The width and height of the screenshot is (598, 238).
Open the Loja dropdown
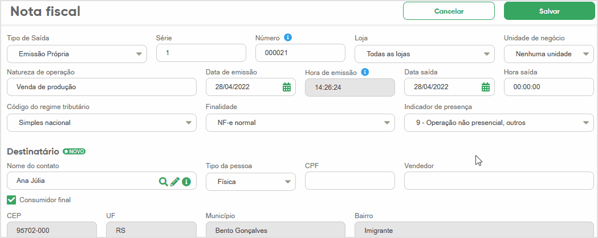pos(424,54)
